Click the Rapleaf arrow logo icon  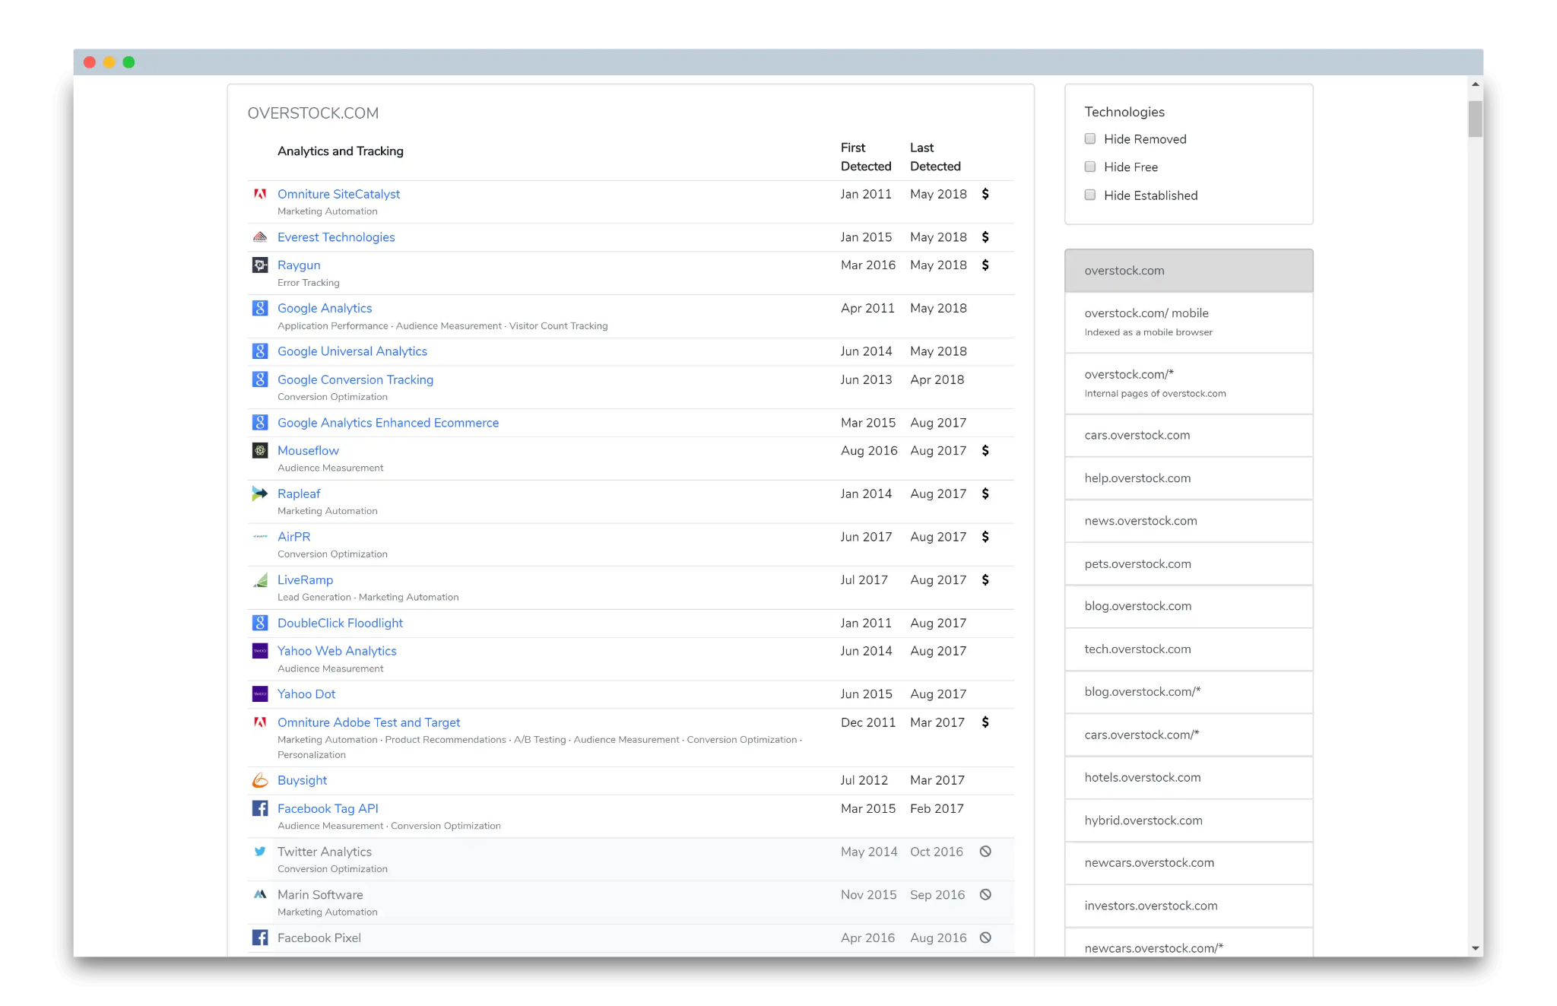coord(260,493)
